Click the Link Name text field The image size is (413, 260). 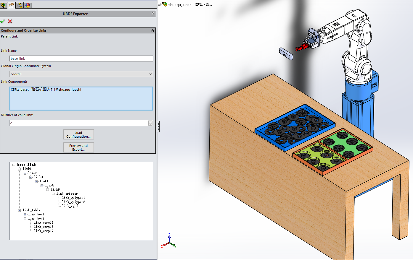click(x=81, y=58)
